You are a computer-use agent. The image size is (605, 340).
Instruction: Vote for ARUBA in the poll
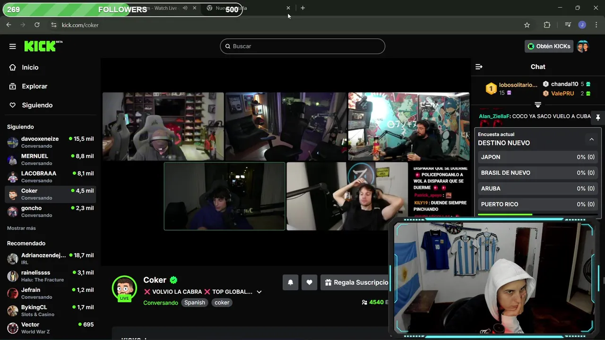[537, 188]
